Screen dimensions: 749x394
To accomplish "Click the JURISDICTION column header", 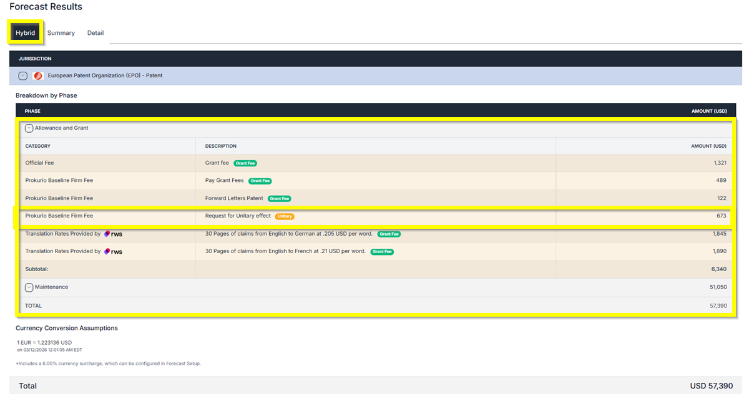I will [x=35, y=59].
